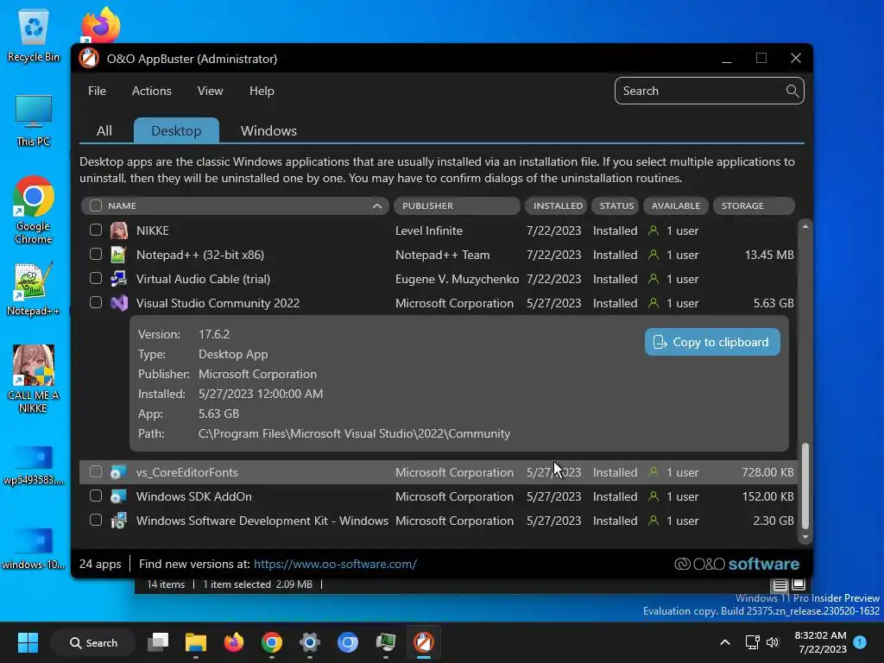Screen dimensions: 884x663
Task: Check the Notepad++ (32-bit x86) checkbox
Action: (96, 255)
